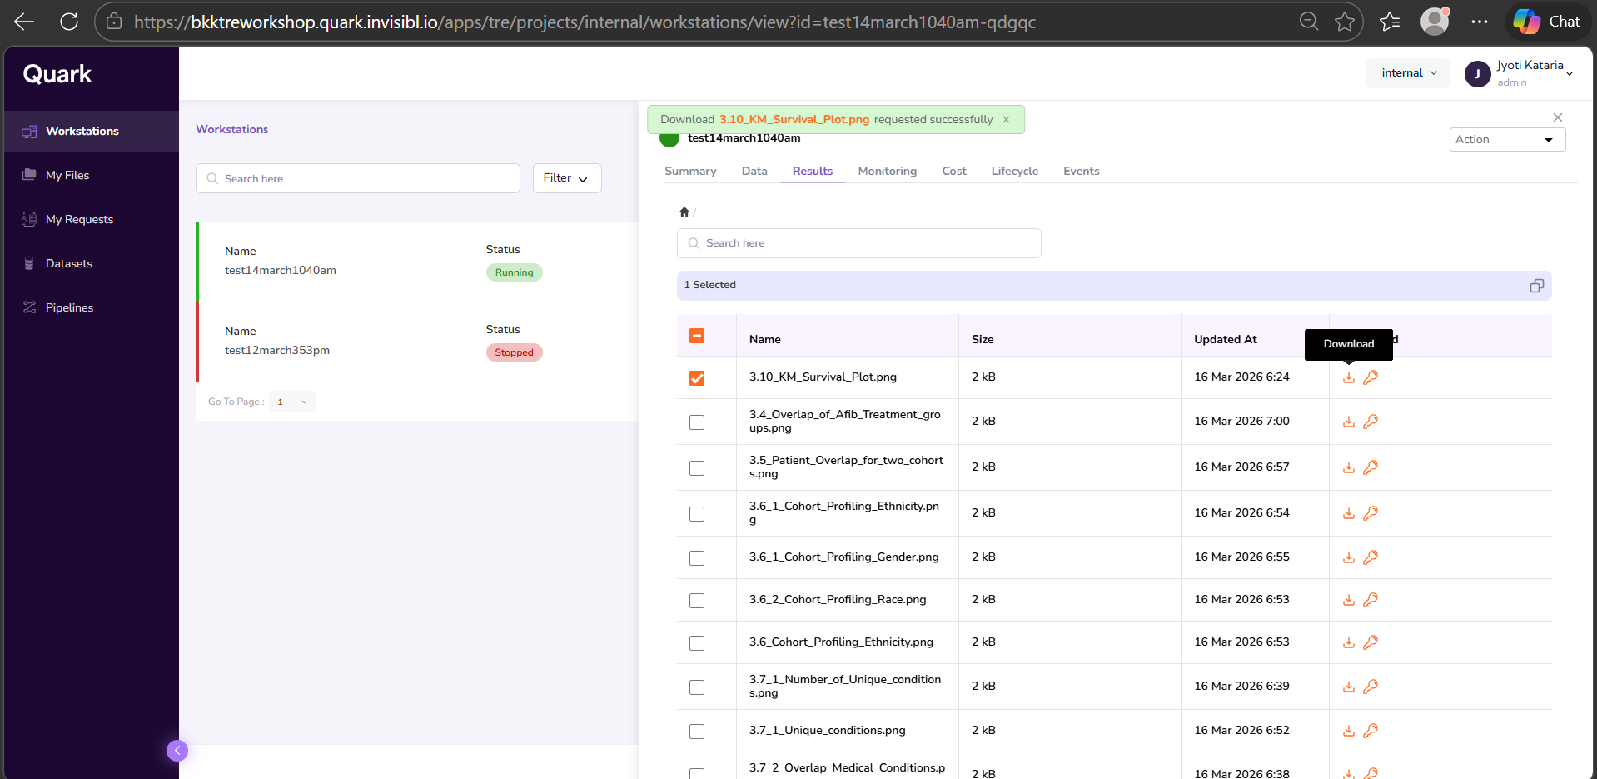Screen dimensions: 1597x779
Task: Download the 3.4_Overlap_of_Afib_Treatment_groups.png file
Action: (x=1348, y=422)
